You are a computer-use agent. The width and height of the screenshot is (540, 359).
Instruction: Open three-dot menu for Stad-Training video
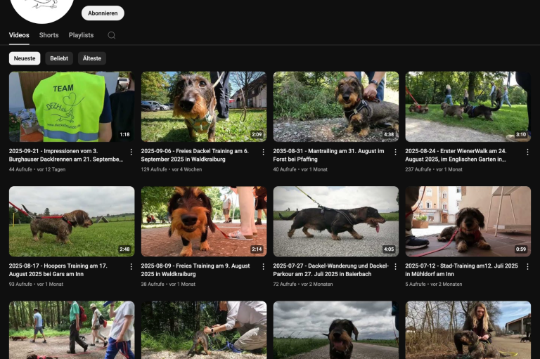tap(527, 267)
